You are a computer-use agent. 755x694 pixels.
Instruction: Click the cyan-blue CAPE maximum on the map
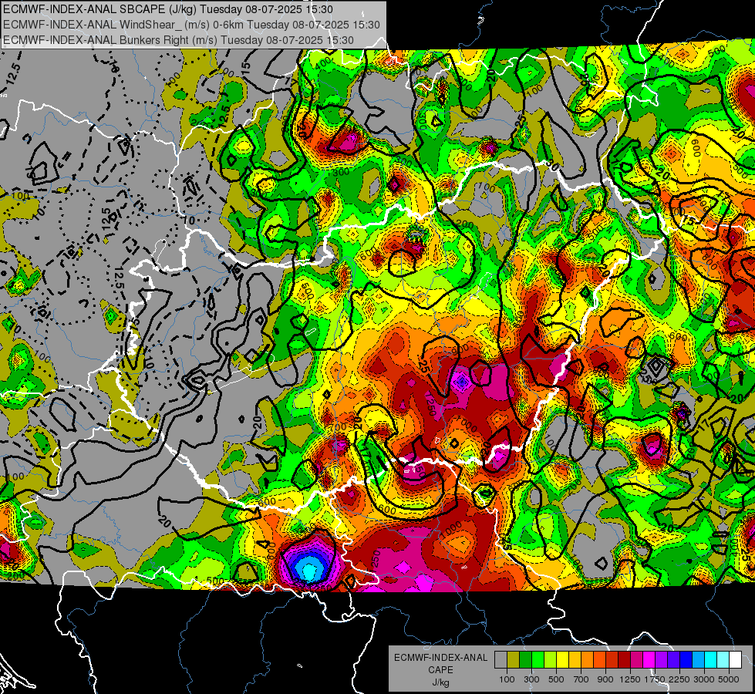(308, 569)
